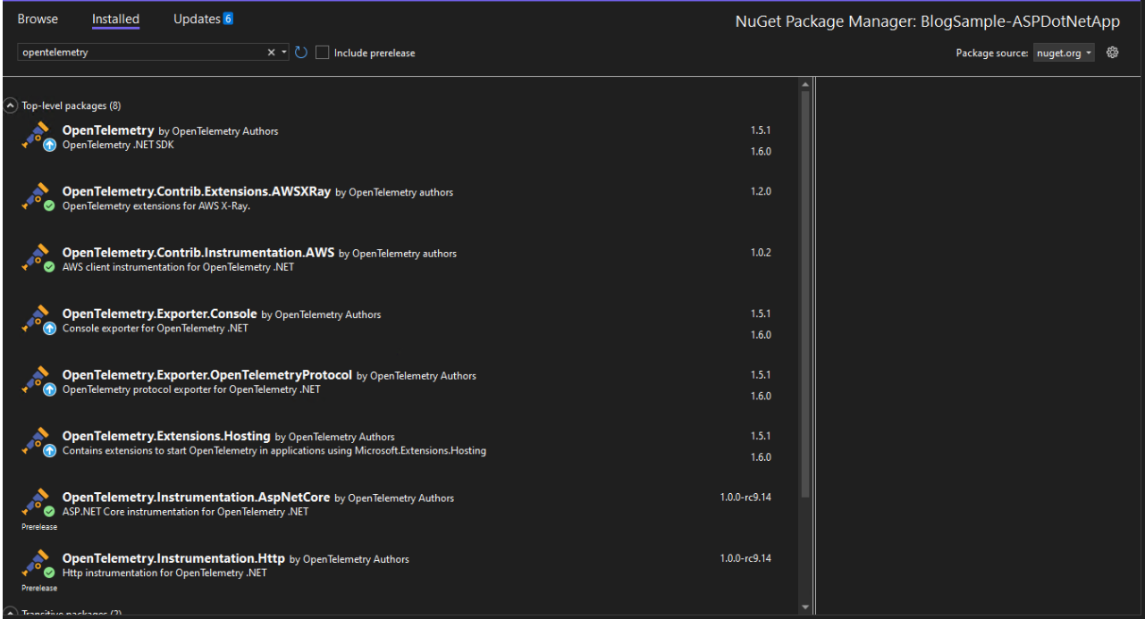Collapse the Top-level packages section
1145x619 pixels.
click(11, 105)
